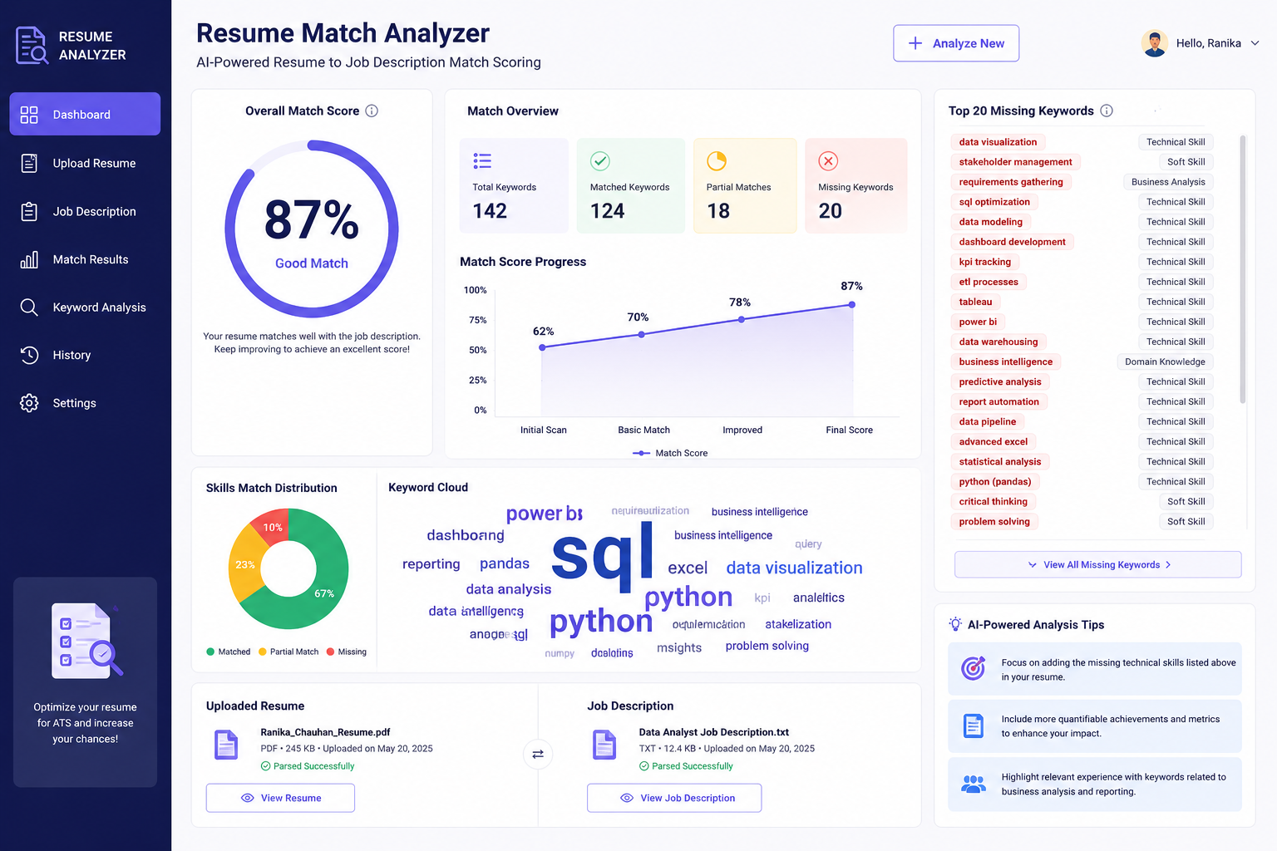
Task: Click the document icon in second analysis tip
Action: coord(974,726)
